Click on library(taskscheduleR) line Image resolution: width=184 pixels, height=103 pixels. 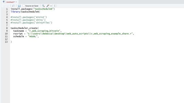(25, 12)
